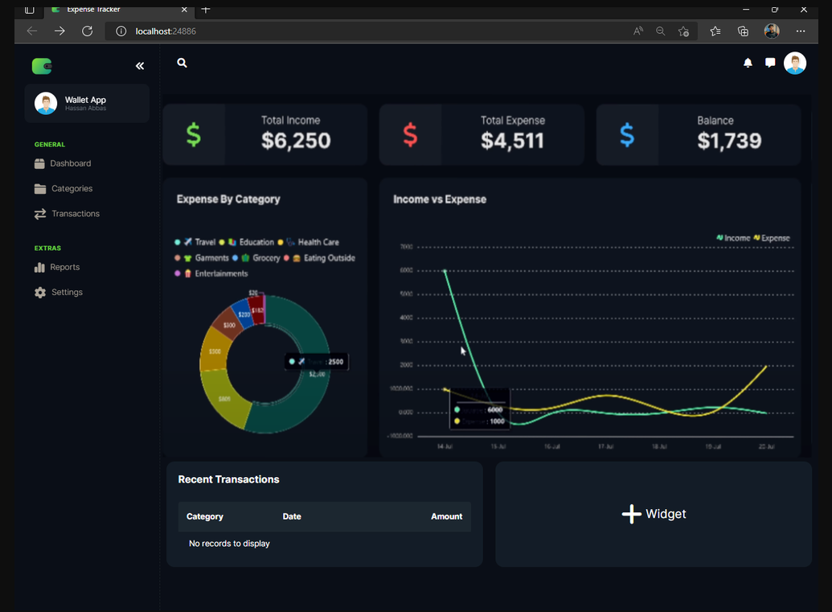Open Reports in the sidebar
Viewport: 832px width, 612px height.
[x=64, y=267]
